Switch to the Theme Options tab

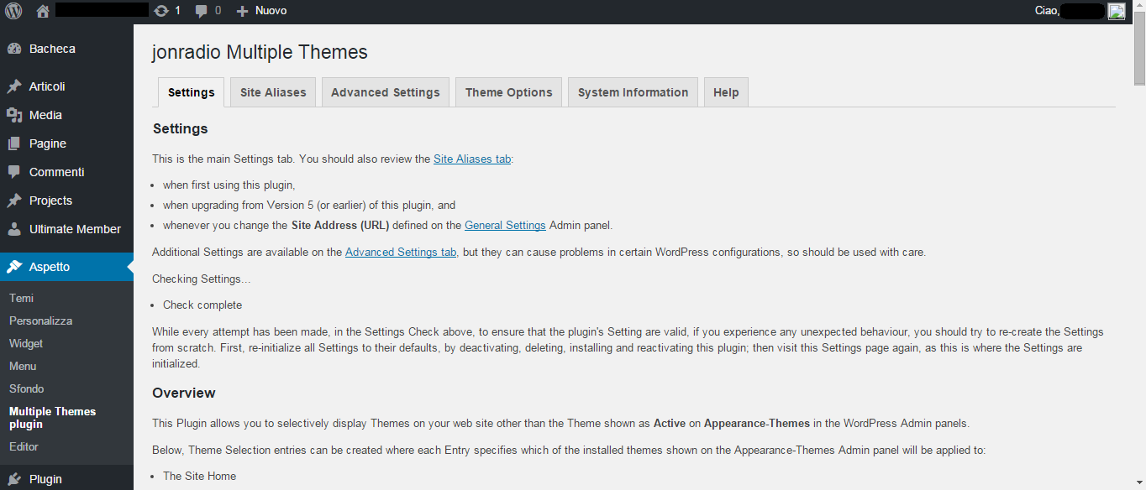coord(509,92)
